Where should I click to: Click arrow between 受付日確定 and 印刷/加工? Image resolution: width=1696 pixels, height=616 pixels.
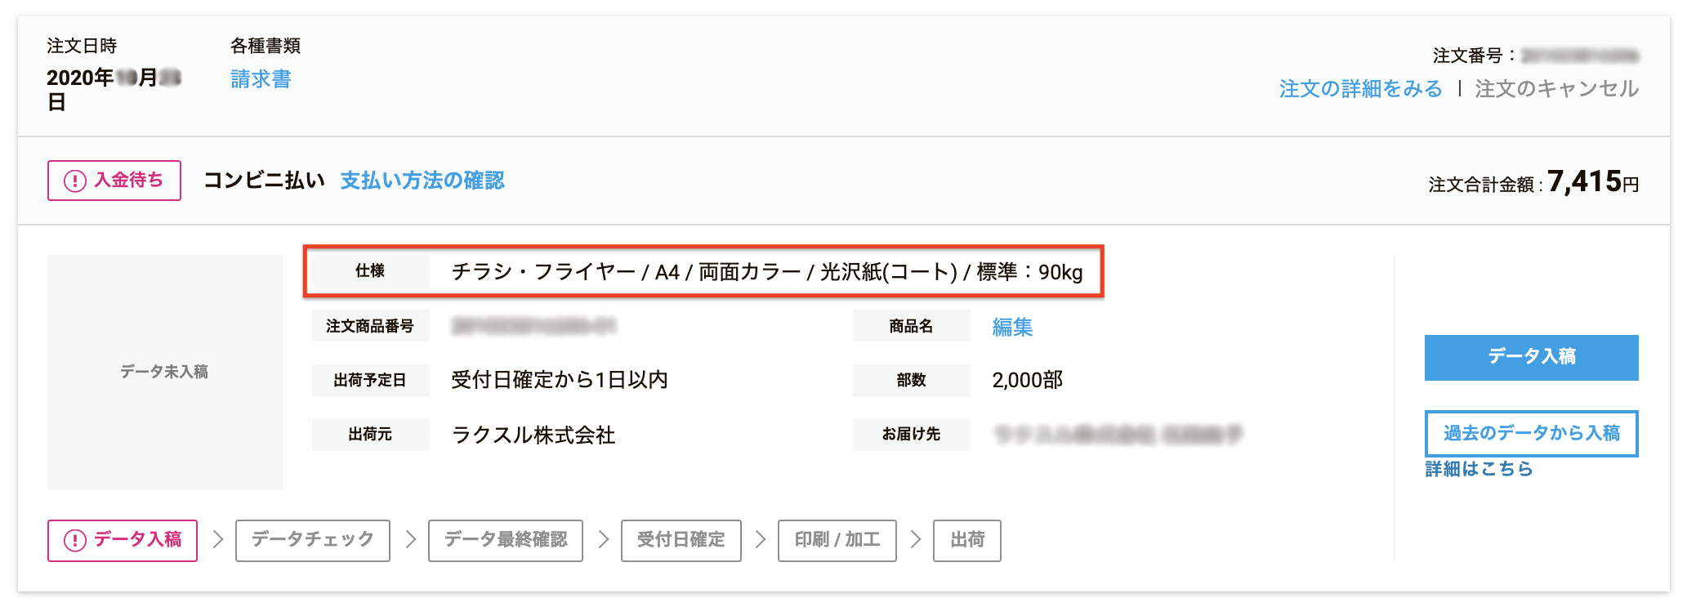pyautogui.click(x=760, y=540)
